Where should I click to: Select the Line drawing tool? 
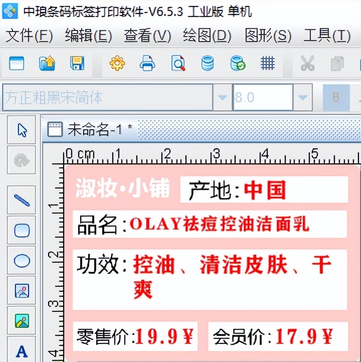tap(22, 200)
